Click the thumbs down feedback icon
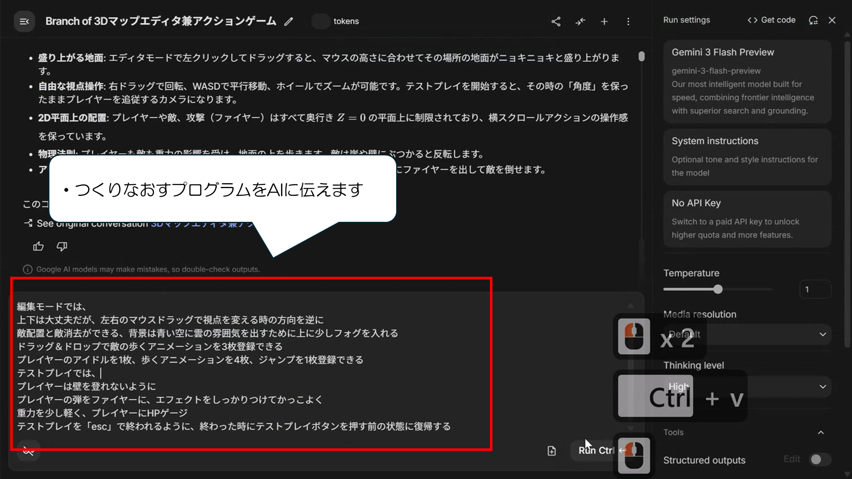Image resolution: width=852 pixels, height=479 pixels. click(62, 246)
